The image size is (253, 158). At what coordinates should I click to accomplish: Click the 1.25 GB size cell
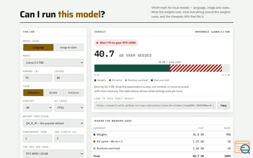[x=198, y=141]
